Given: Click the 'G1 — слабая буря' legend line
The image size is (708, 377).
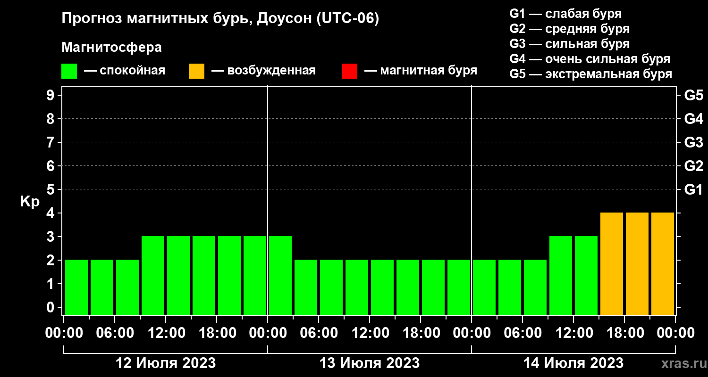Looking at the screenshot, I should (565, 14).
